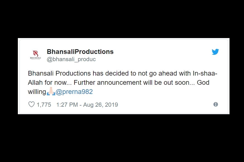Click the tweet's first line of text
Viewport: 244px width, 162px height.
[122, 73]
